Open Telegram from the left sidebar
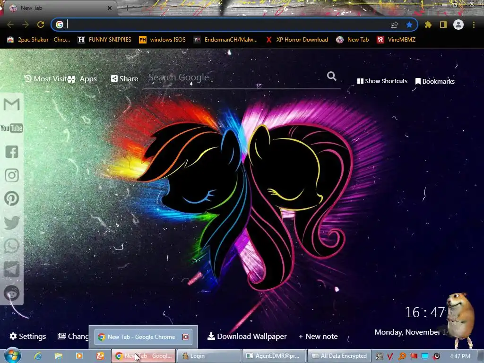This screenshot has height=363, width=484. click(x=12, y=269)
